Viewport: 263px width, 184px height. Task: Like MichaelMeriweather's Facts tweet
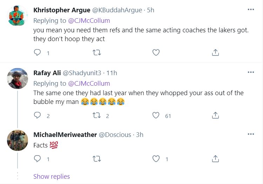tap(156, 159)
